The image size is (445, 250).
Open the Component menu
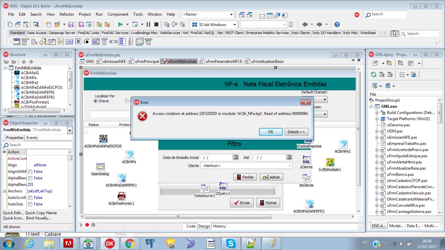pos(118,14)
